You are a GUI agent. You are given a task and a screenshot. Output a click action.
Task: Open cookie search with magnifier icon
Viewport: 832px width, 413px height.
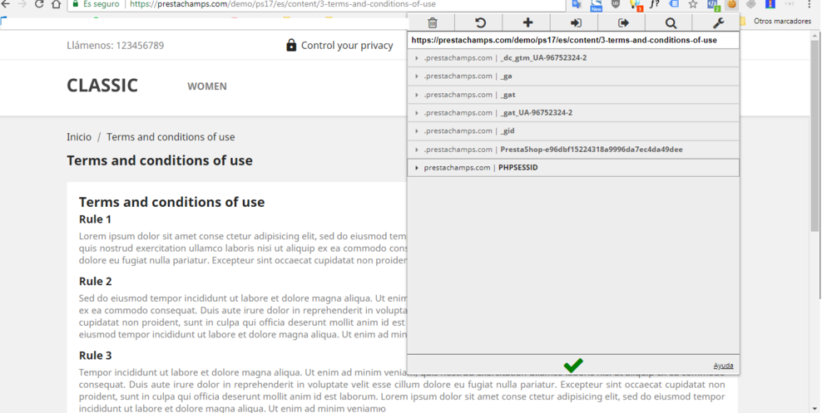[x=671, y=22]
